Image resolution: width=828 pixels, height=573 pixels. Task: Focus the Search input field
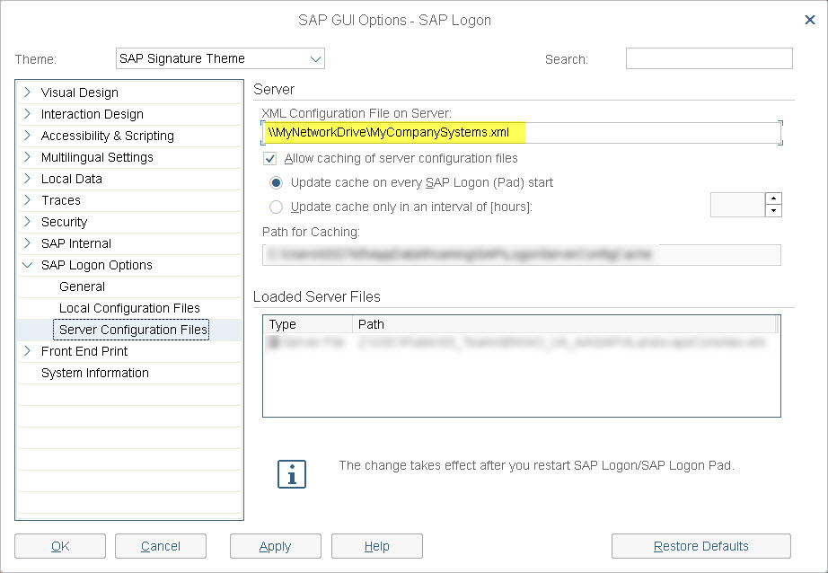tap(709, 58)
